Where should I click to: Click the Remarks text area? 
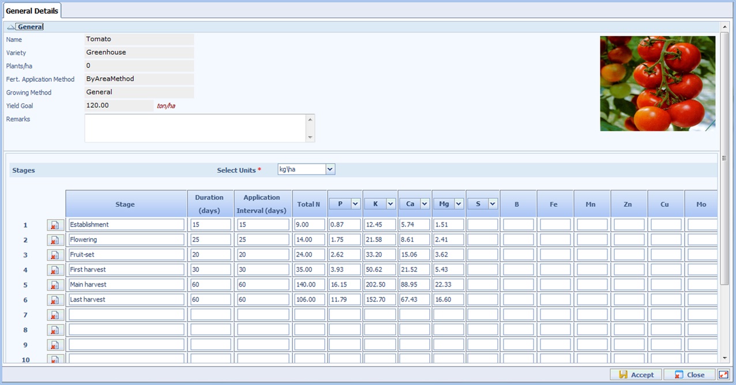tap(196, 128)
